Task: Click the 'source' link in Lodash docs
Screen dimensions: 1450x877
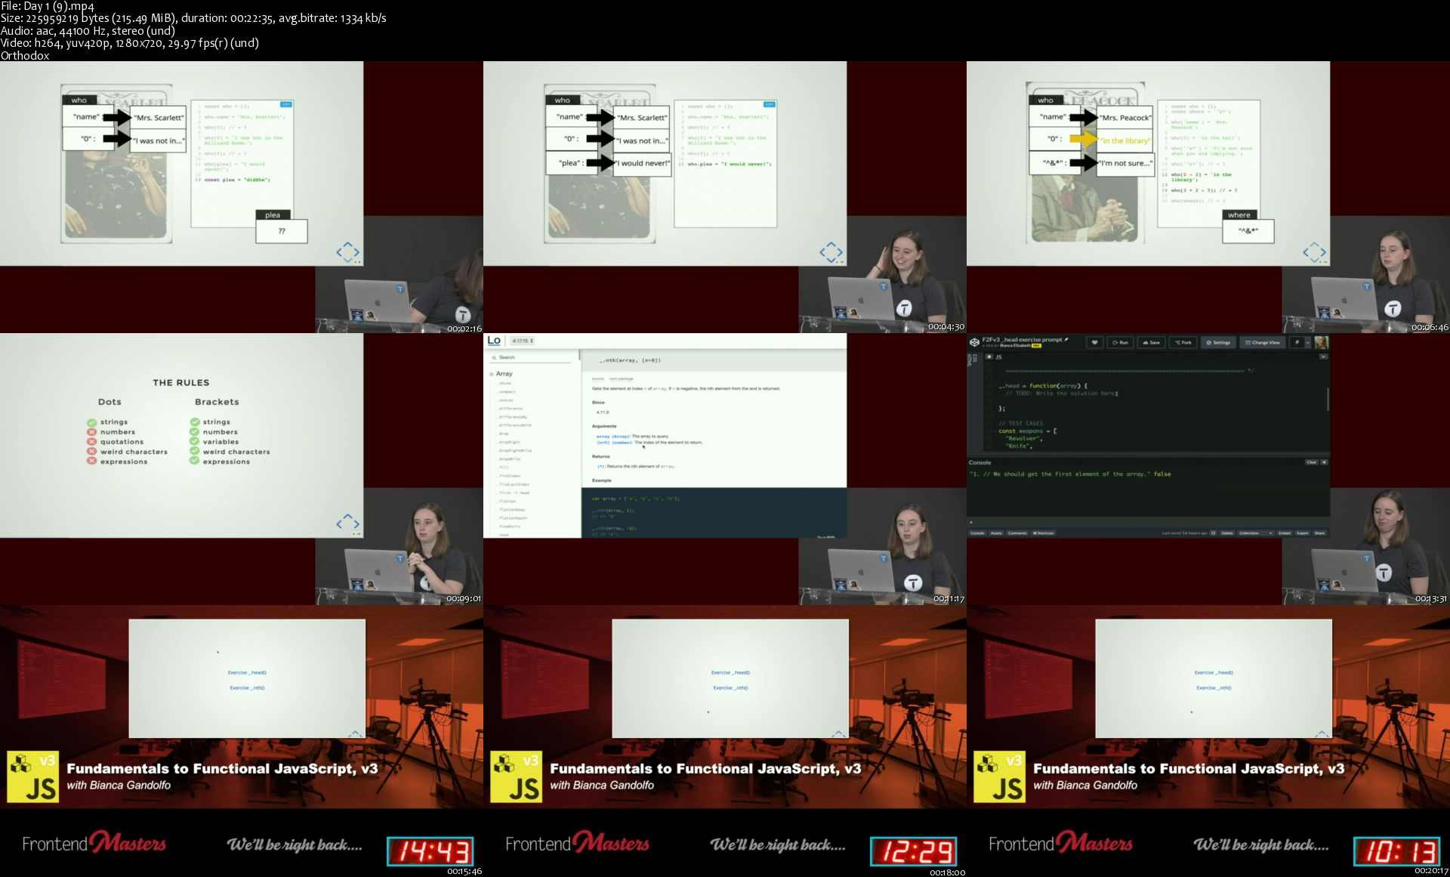Action: point(597,378)
